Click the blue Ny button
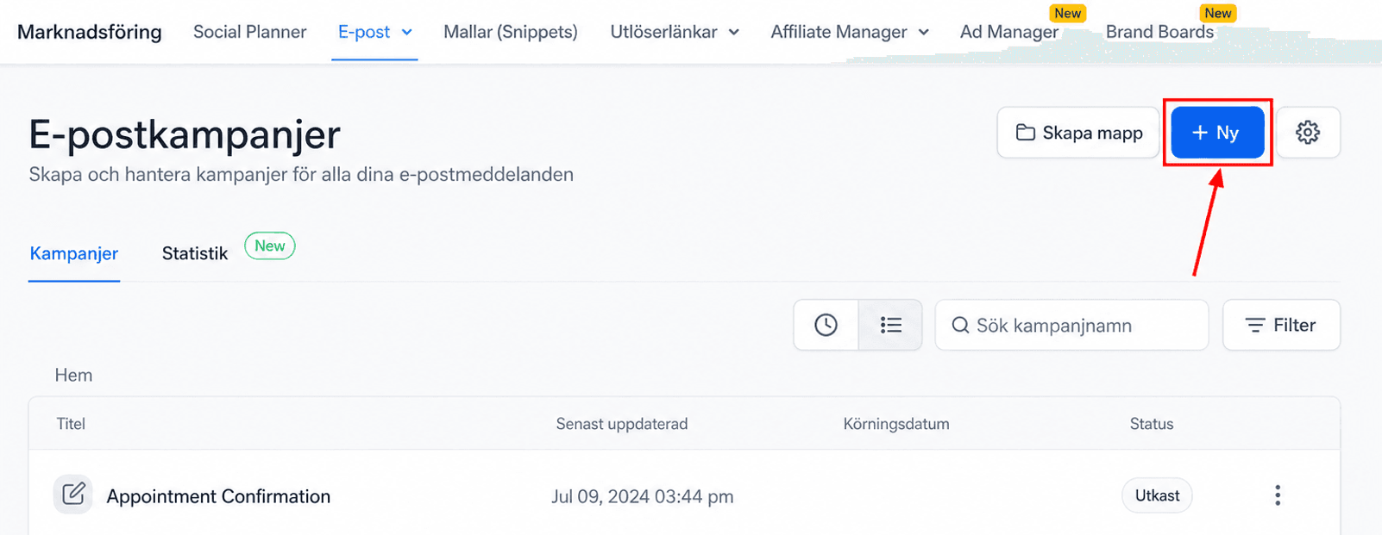Image resolution: width=1382 pixels, height=535 pixels. [1217, 133]
